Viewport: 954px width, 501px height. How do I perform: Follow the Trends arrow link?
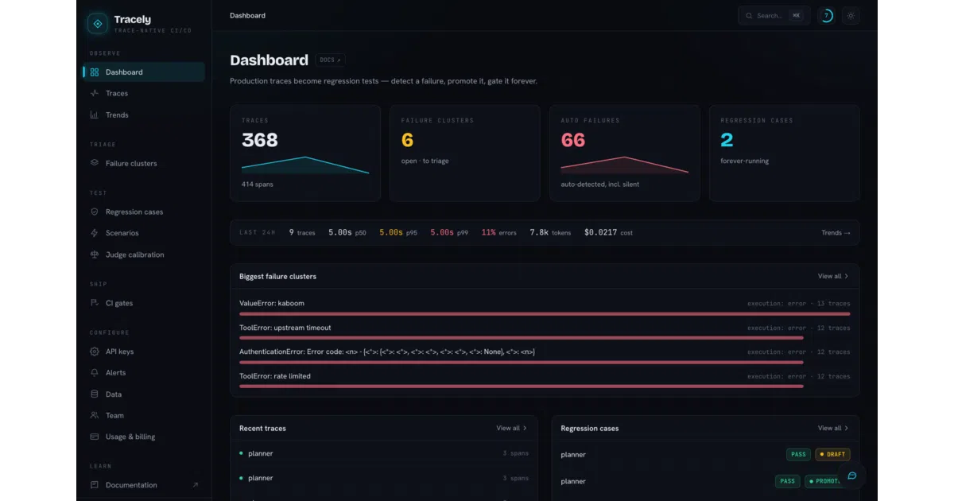coord(836,232)
